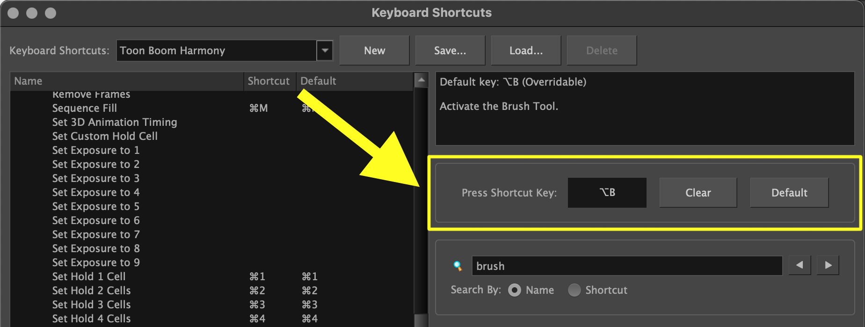Click the Press Shortcut Key field
Screen dimensions: 865x327
[x=607, y=193]
